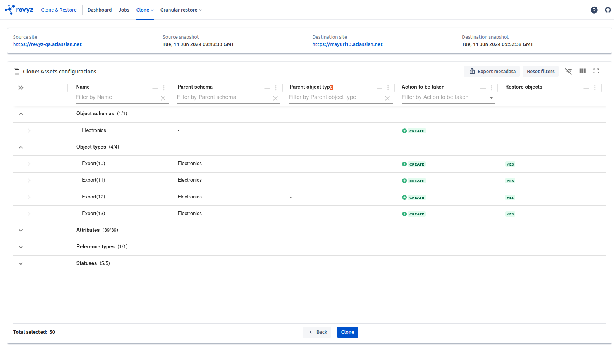Expand the Attributes group
Viewport: 614px width, 352px height.
tap(21, 230)
